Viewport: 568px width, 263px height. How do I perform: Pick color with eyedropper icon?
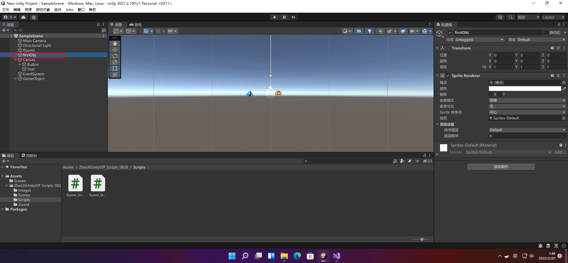point(564,89)
